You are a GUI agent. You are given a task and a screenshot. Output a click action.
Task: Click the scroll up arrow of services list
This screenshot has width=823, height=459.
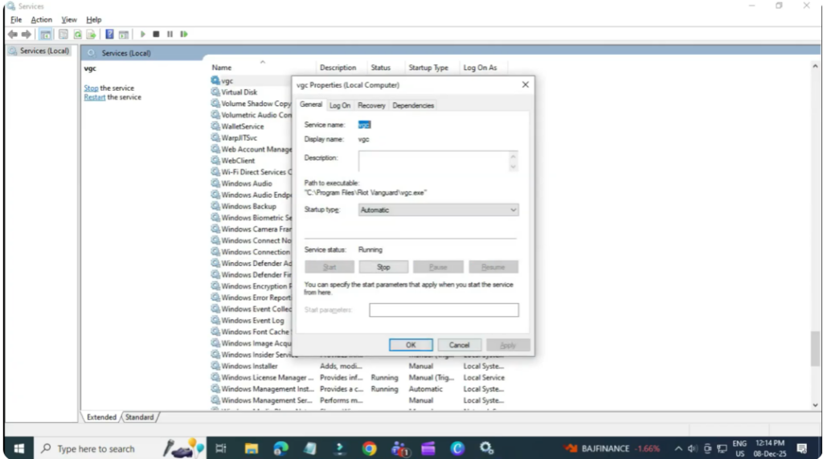(815, 67)
